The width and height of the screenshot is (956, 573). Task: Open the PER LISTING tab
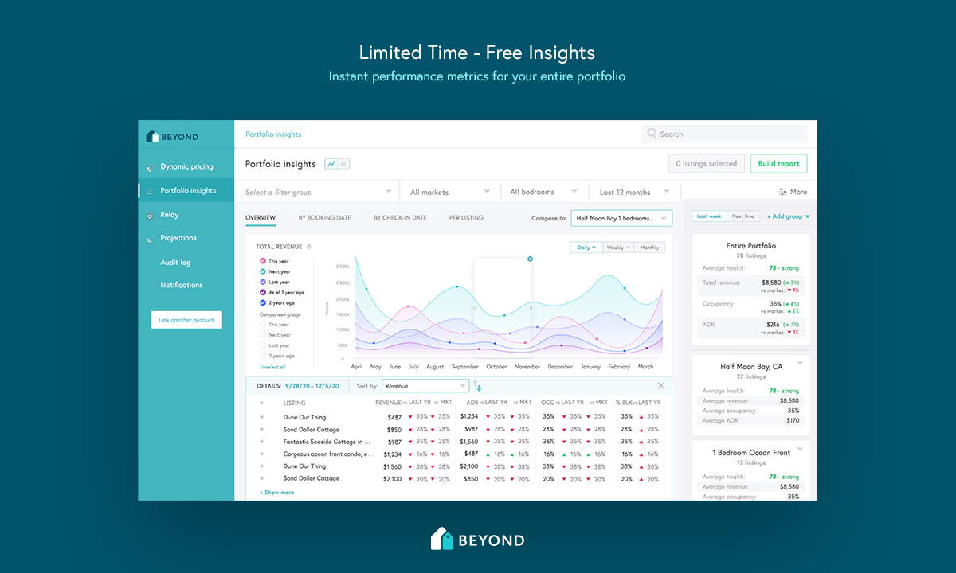coord(466,217)
